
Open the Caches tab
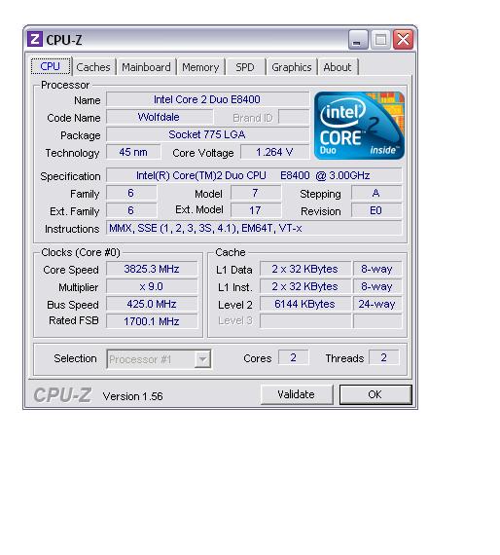(x=93, y=67)
